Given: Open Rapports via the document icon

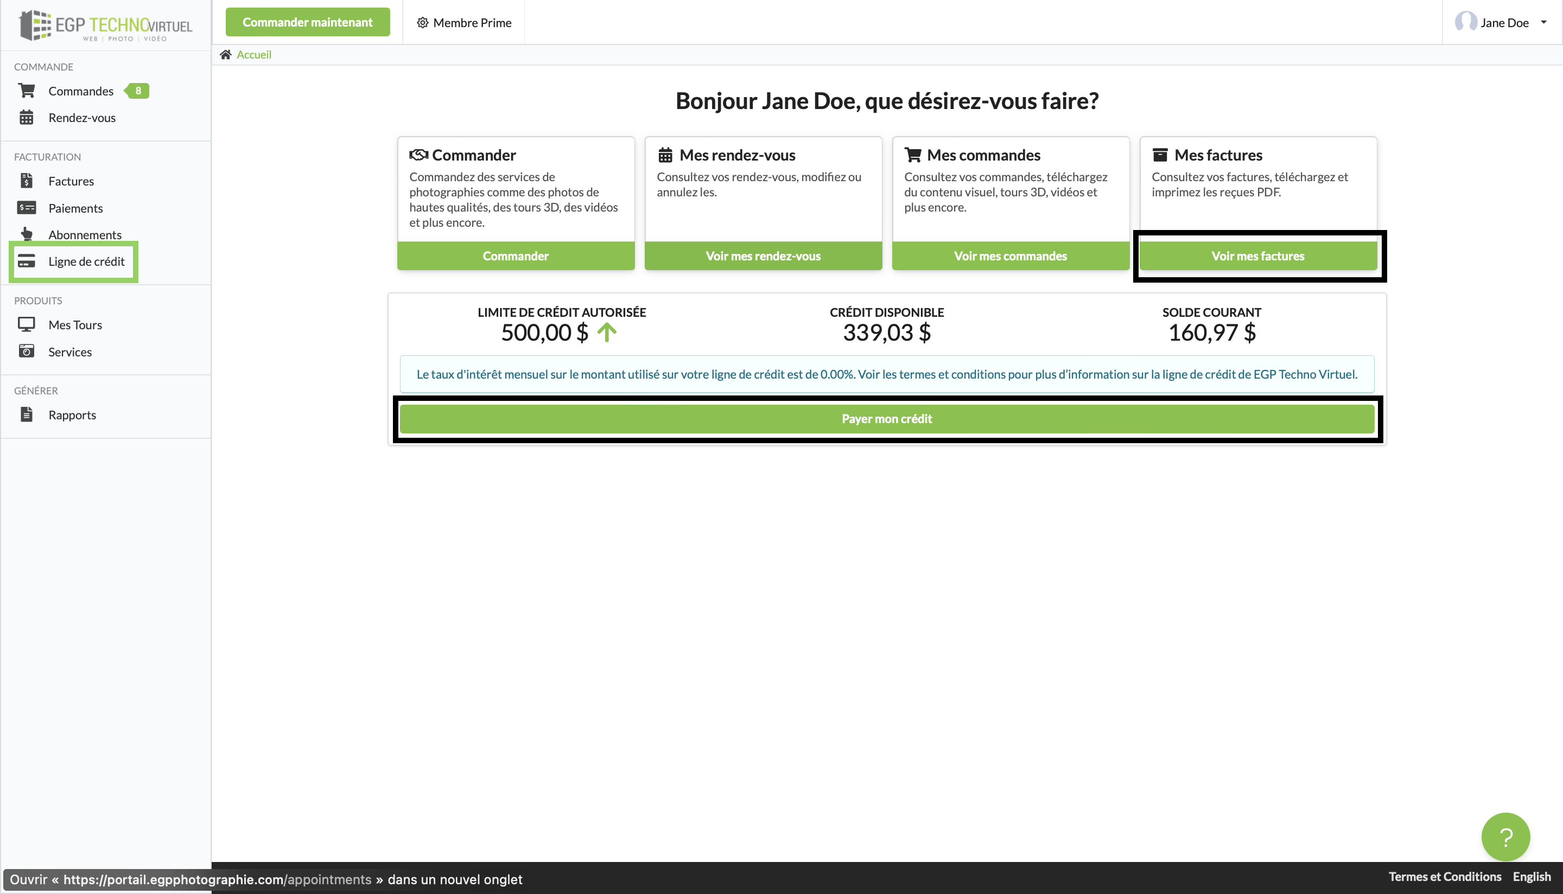Looking at the screenshot, I should click(x=27, y=414).
